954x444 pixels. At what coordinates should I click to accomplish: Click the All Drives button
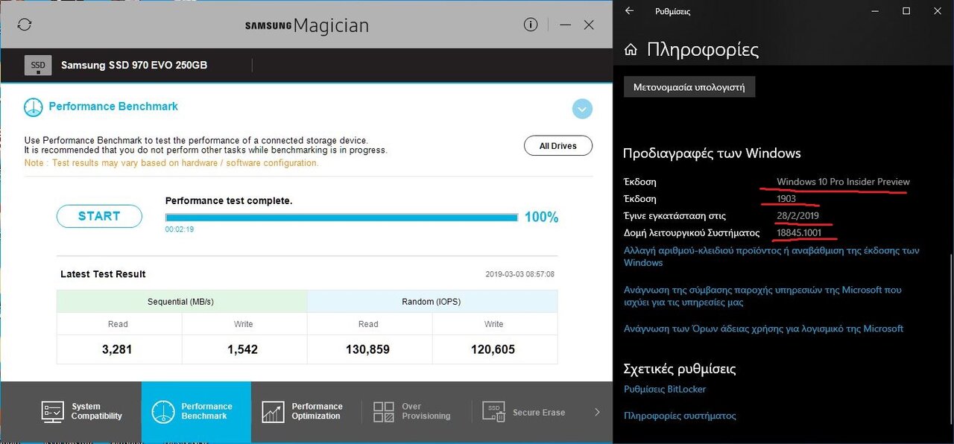click(558, 146)
